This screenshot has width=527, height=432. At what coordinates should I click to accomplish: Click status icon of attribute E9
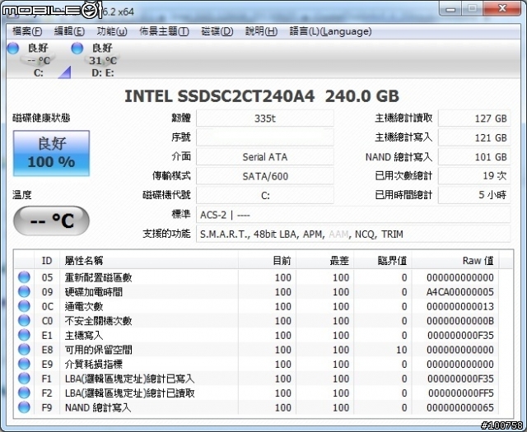(24, 364)
